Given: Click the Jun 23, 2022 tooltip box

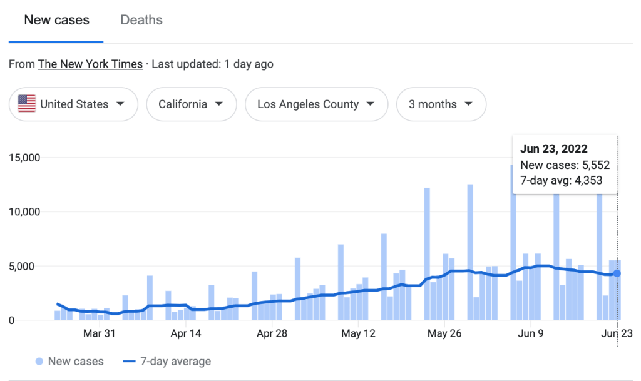Looking at the screenshot, I should pos(565,165).
